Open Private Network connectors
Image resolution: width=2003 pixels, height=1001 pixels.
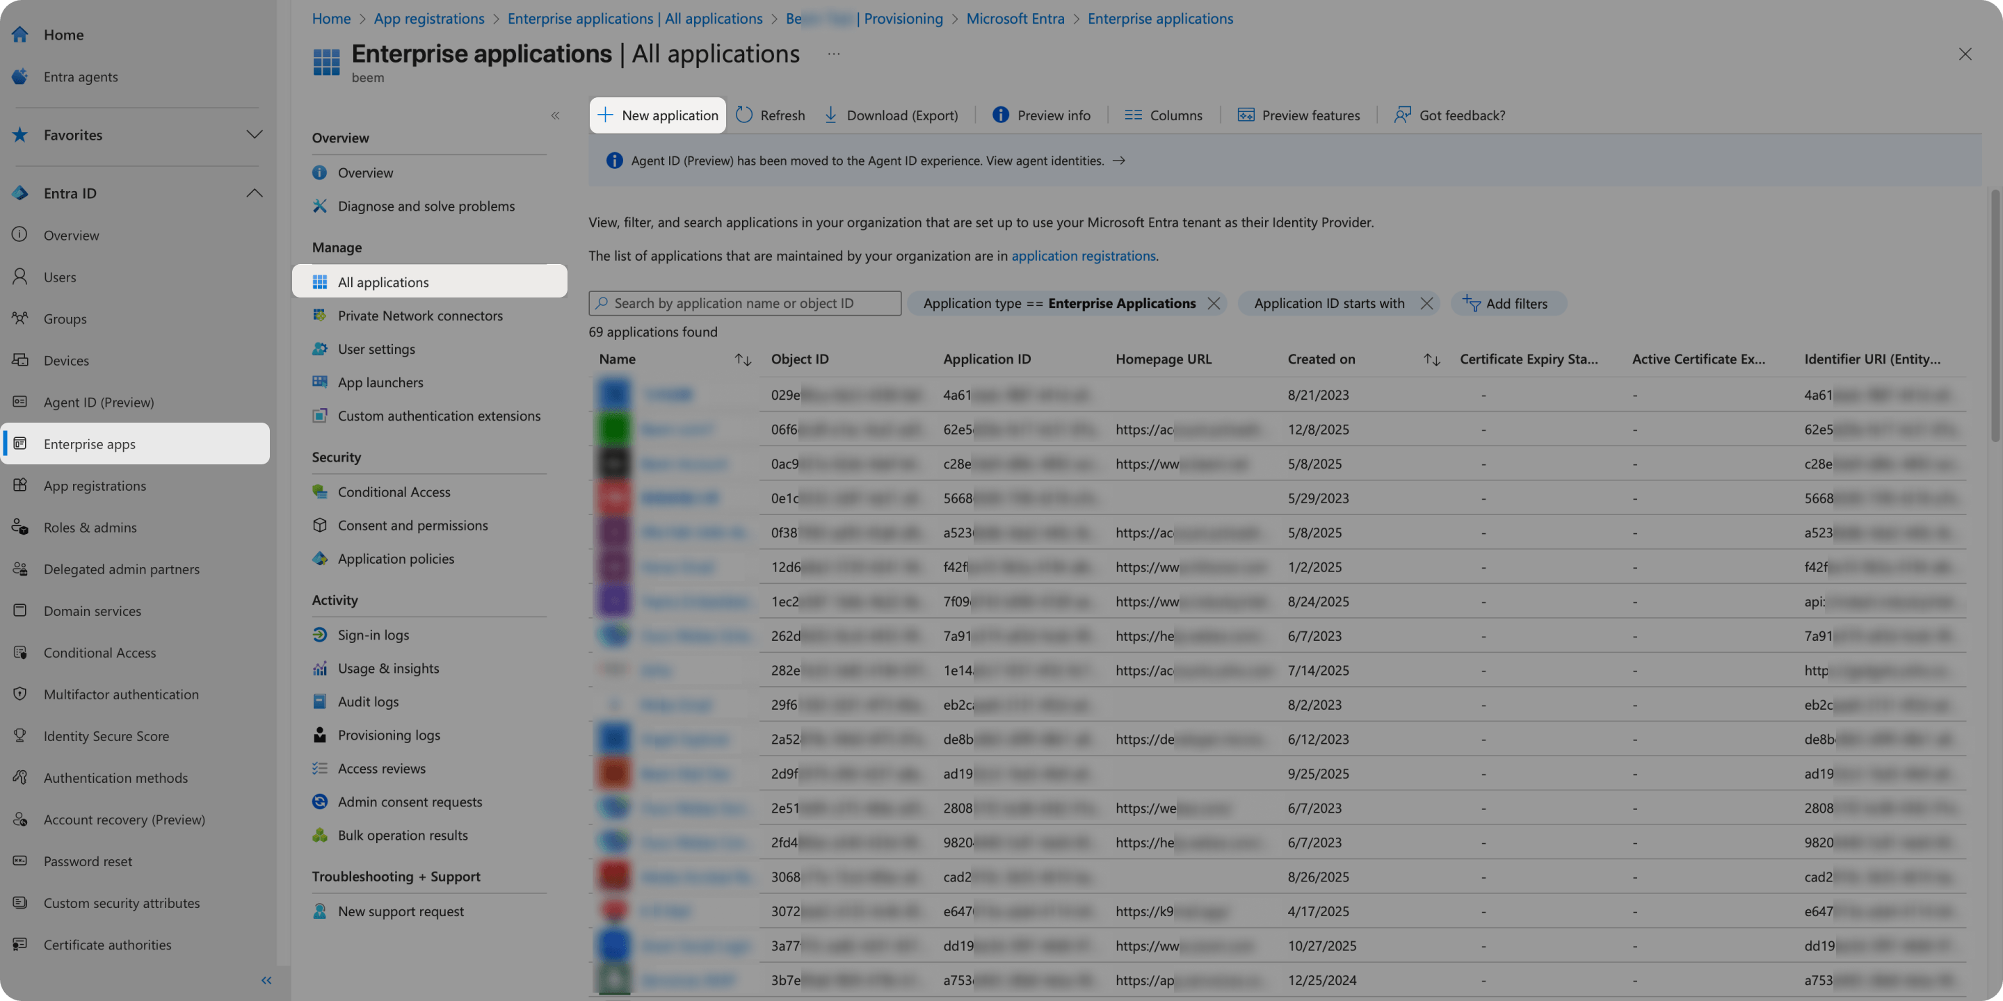pos(420,316)
